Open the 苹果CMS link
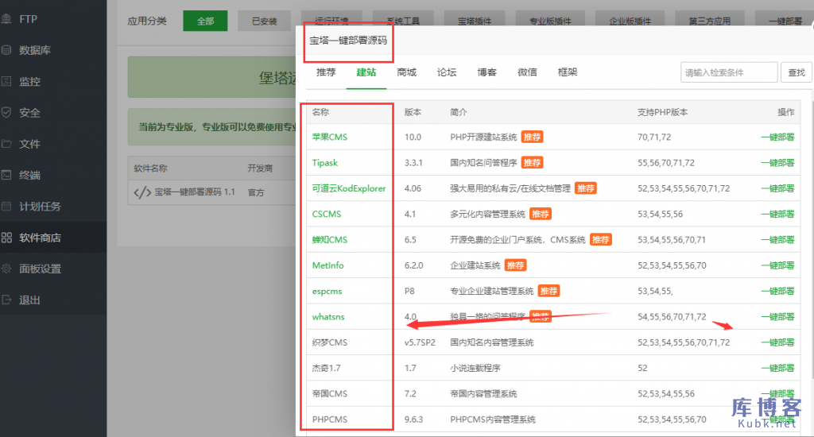This screenshot has width=814, height=437. [x=330, y=137]
